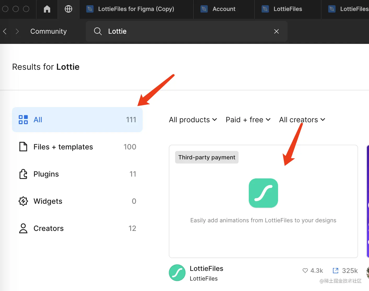Switch to the rightmost LottieFiles tab

345,9
